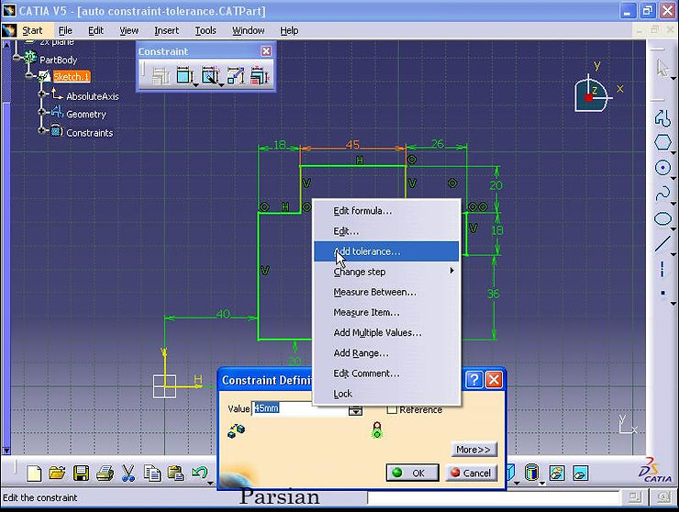
Task: Select the Hexagon predefined profile tool
Action: click(x=662, y=142)
